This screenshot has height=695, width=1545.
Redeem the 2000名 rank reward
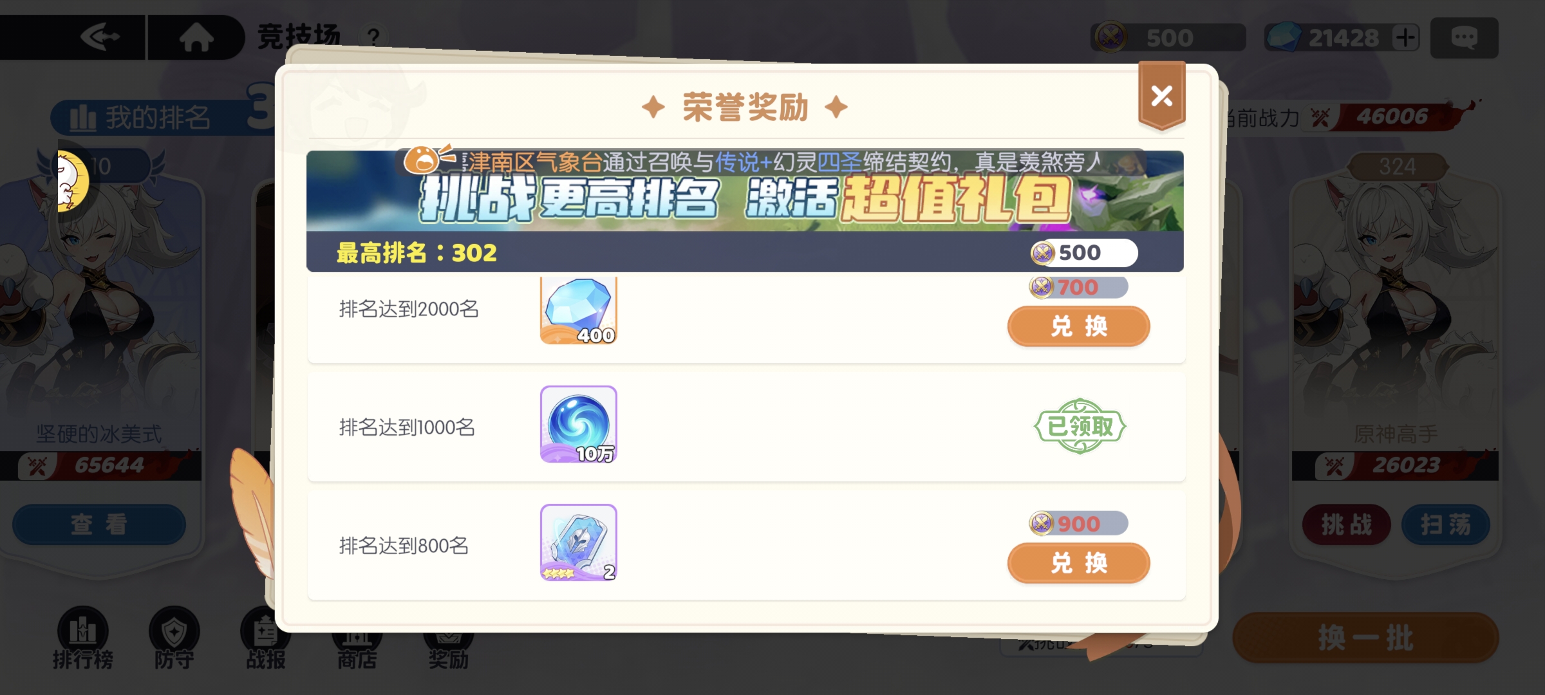tap(1078, 326)
